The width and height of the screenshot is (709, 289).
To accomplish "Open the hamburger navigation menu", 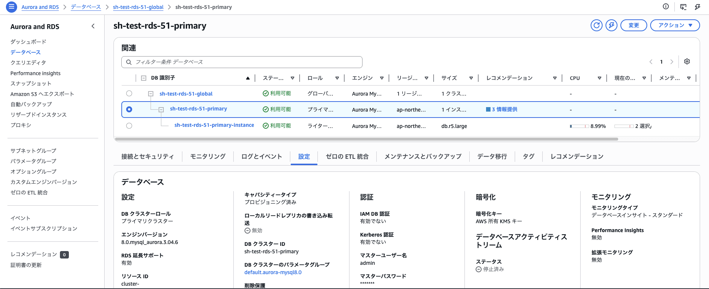I will 12,7.
